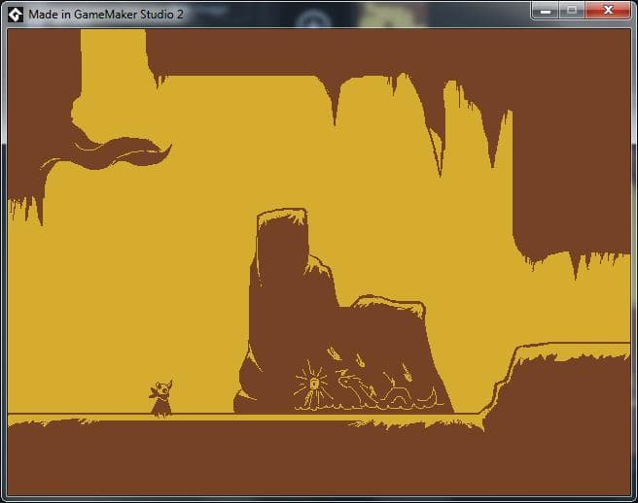638x503 pixels.
Task: Click the Made in GameMaker Studio 2 title
Action: click(x=106, y=15)
